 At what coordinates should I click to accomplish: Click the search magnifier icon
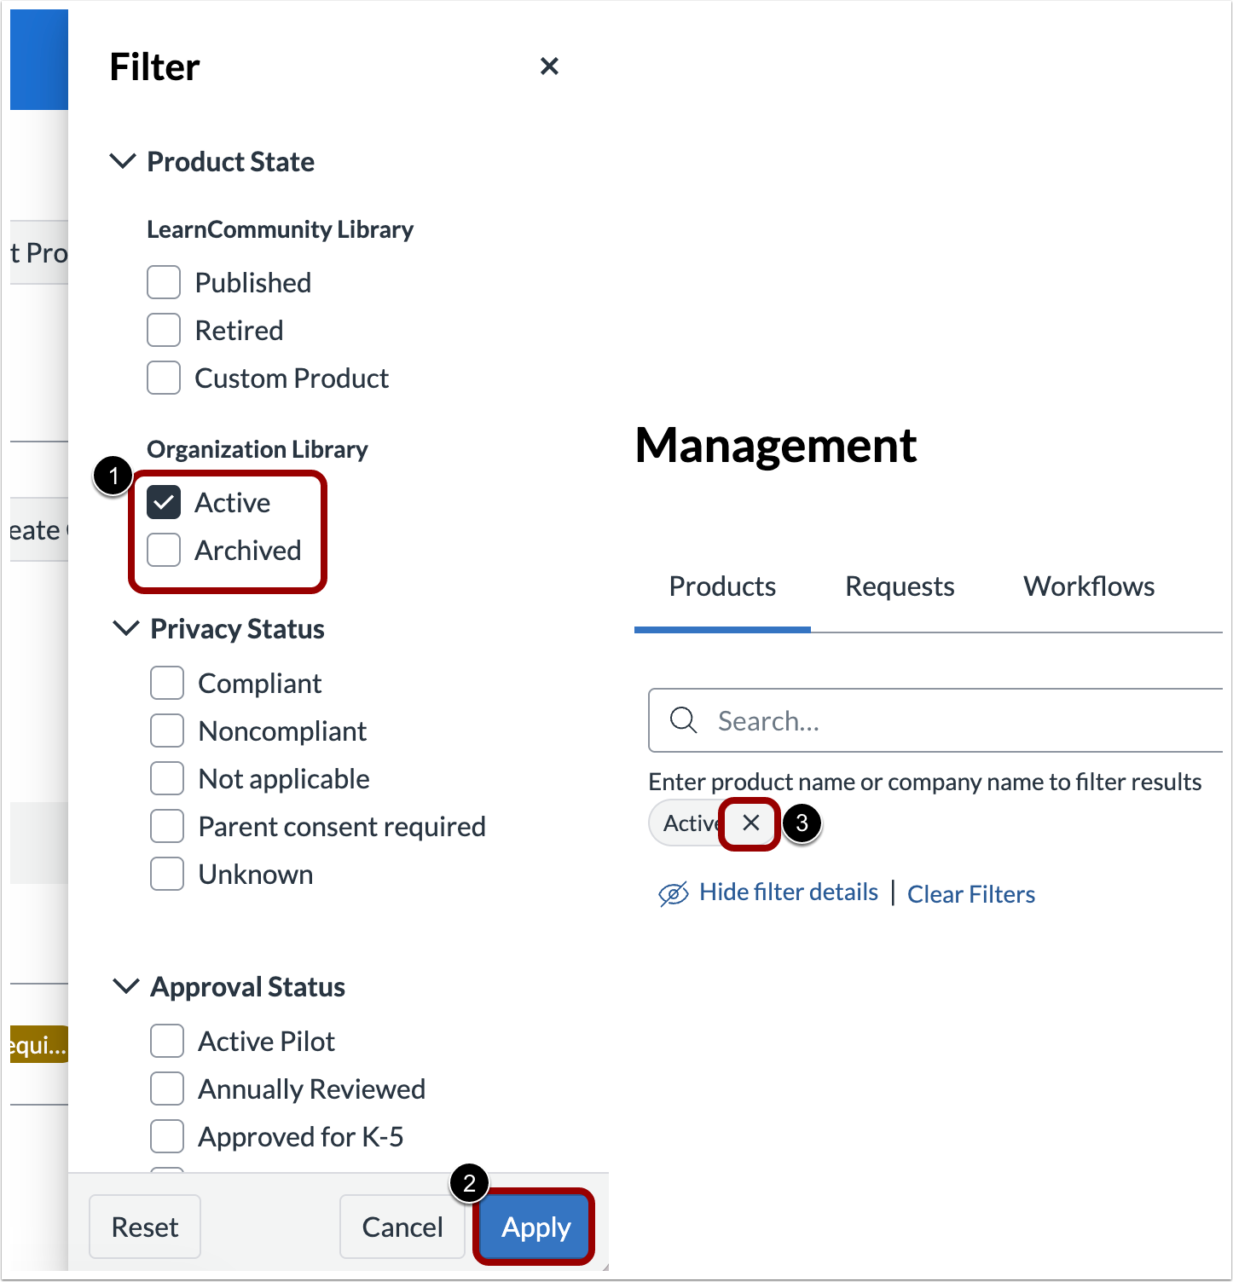coord(684,720)
